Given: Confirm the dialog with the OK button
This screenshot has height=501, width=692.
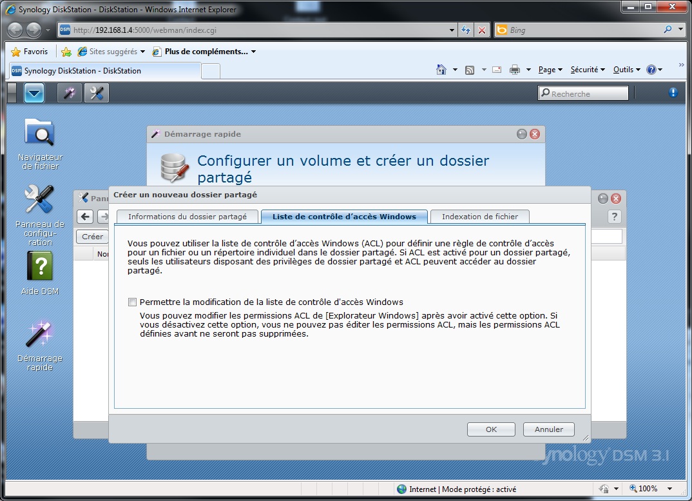Looking at the screenshot, I should tap(491, 429).
